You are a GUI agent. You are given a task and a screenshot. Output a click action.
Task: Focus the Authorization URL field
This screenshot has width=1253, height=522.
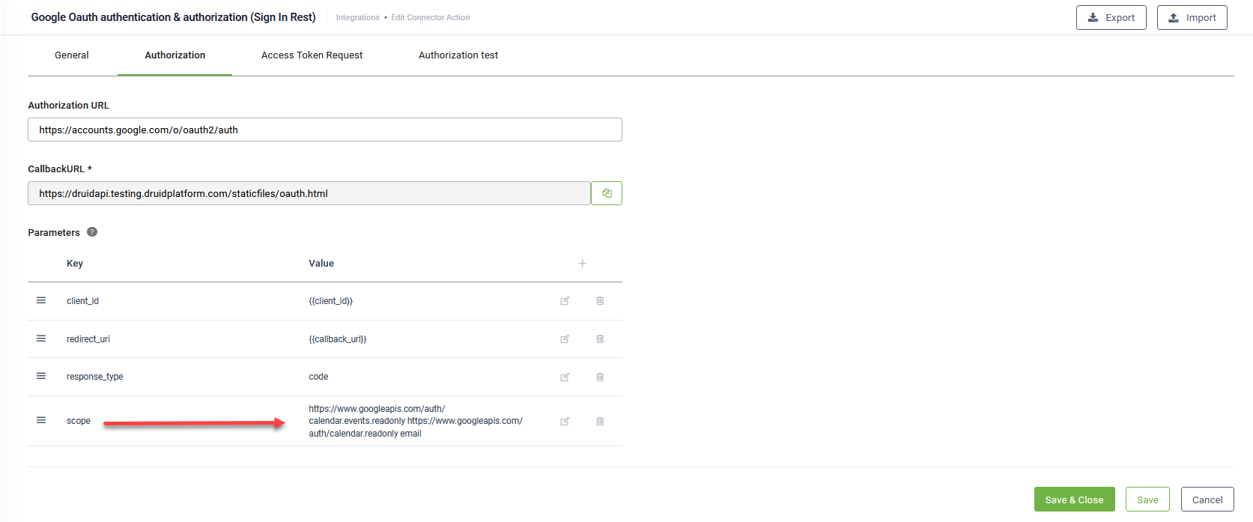(x=325, y=130)
